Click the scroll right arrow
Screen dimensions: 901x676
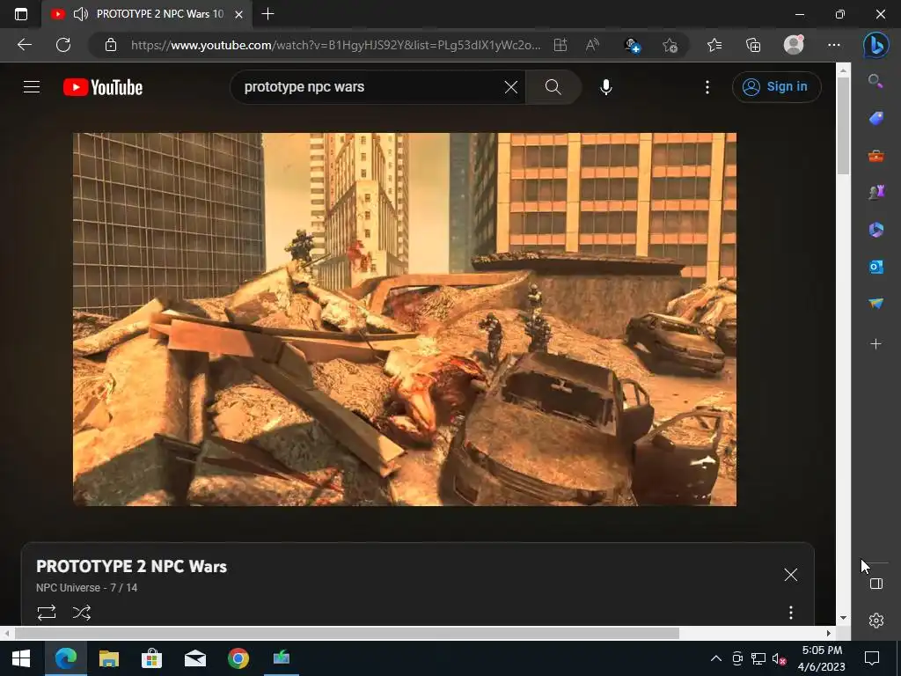(x=829, y=633)
